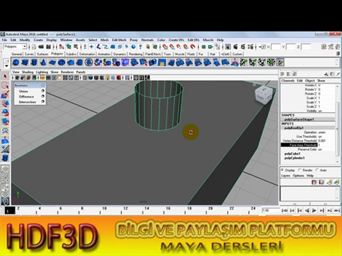Viewport: 342px width, 256px height.
Task: Select the Anim radio button
Action: [x=317, y=170]
